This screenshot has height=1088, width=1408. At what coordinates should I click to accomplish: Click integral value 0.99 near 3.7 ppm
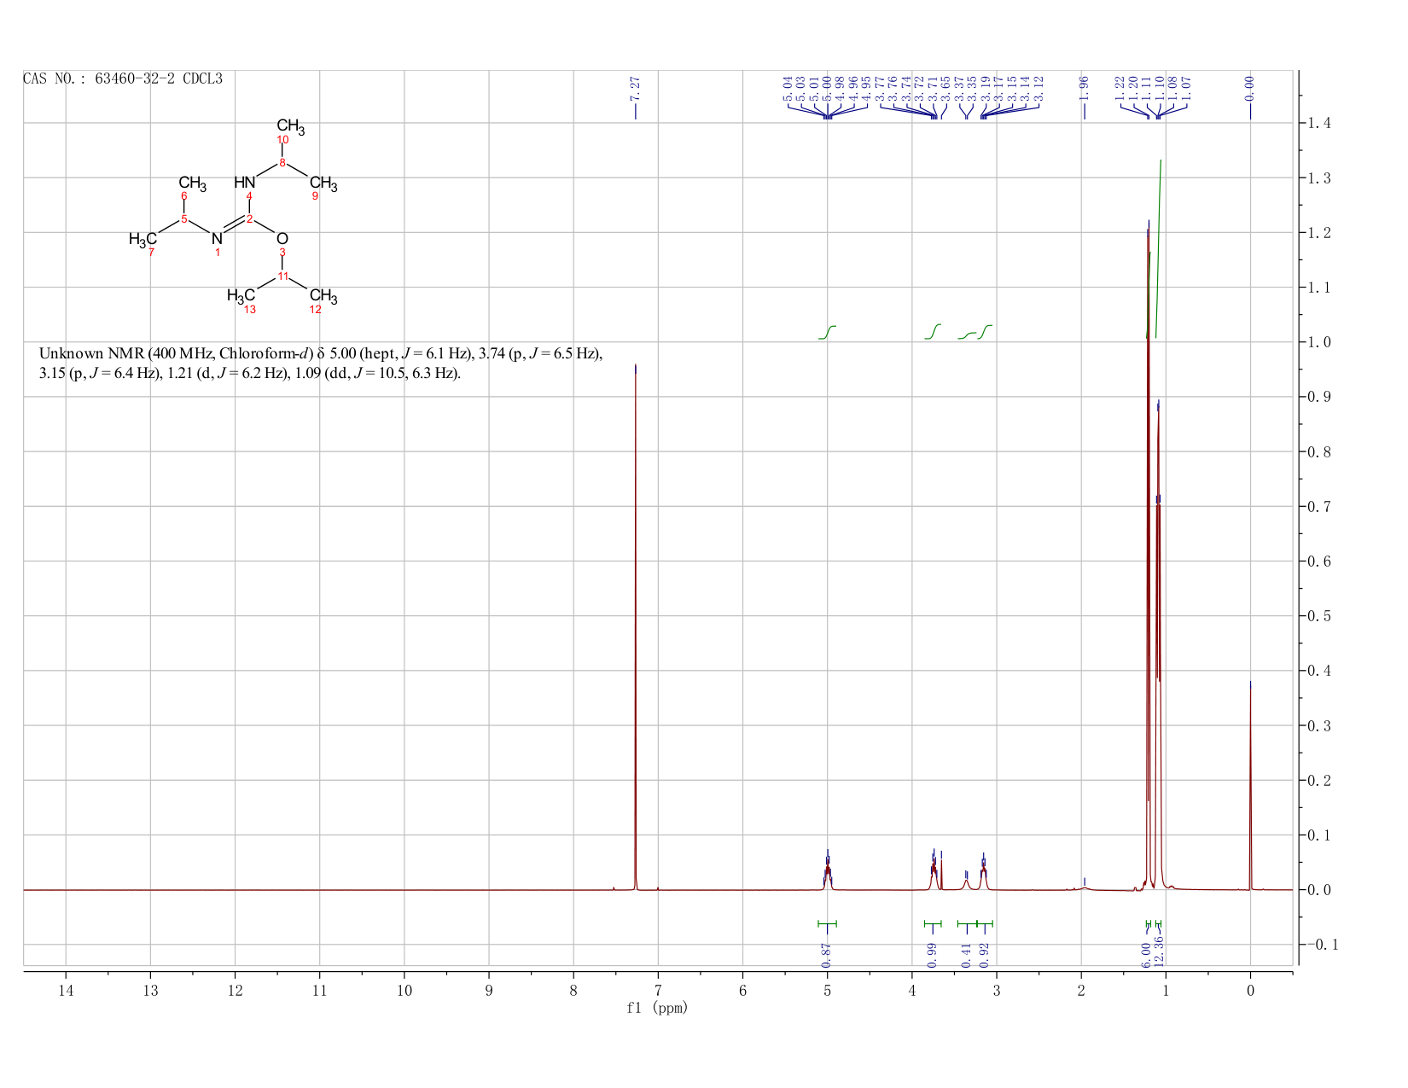932,956
